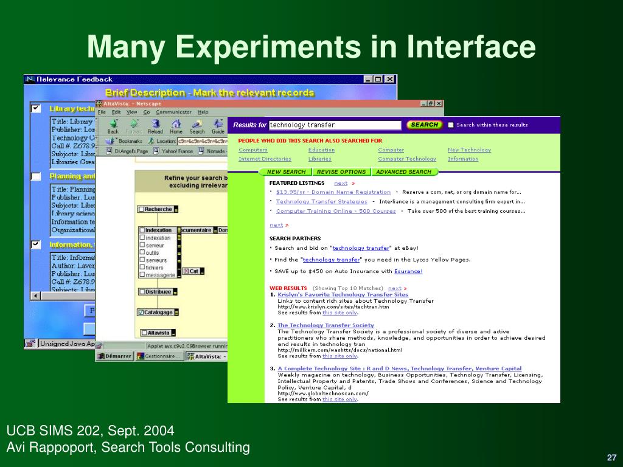Expand the Altavista node yellow marker
The image size is (623, 467).
(173, 333)
